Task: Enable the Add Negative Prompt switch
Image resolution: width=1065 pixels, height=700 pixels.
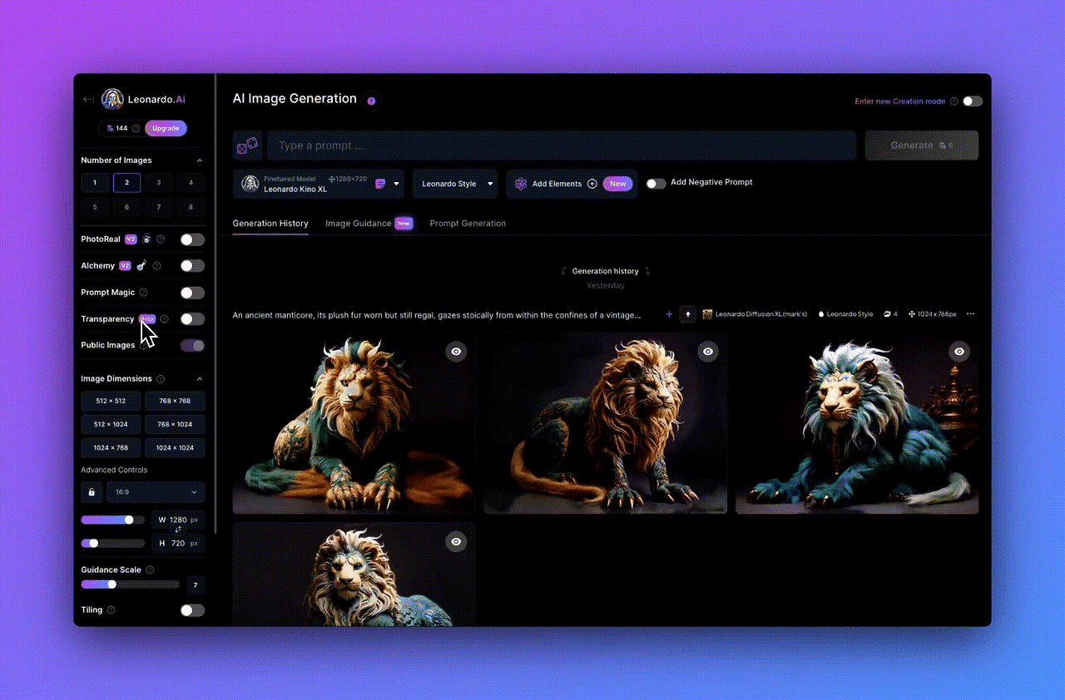Action: pos(656,184)
